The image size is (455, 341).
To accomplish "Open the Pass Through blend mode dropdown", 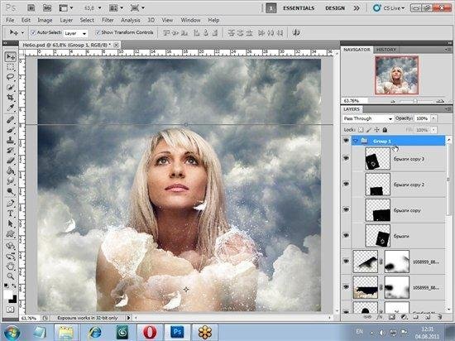I will (x=367, y=118).
